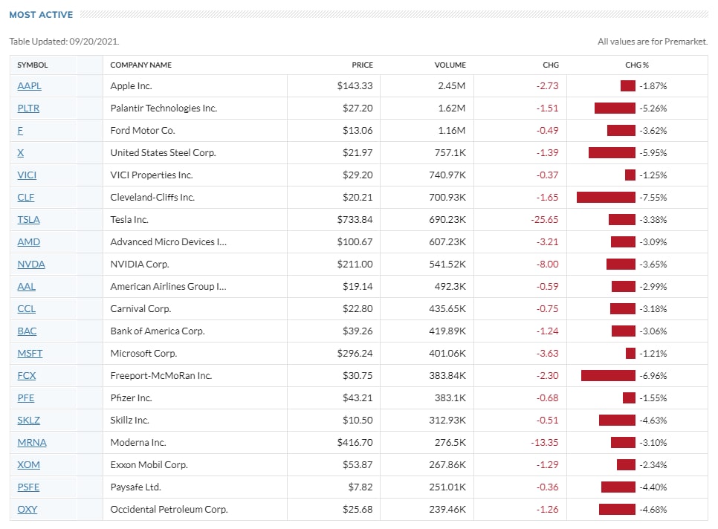Open the AAL symbol link
This screenshot has width=718, height=529.
click(27, 287)
